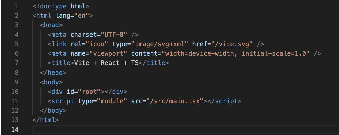Click the "image/svg+xml" type value
The image size is (339, 135).
pos(159,44)
